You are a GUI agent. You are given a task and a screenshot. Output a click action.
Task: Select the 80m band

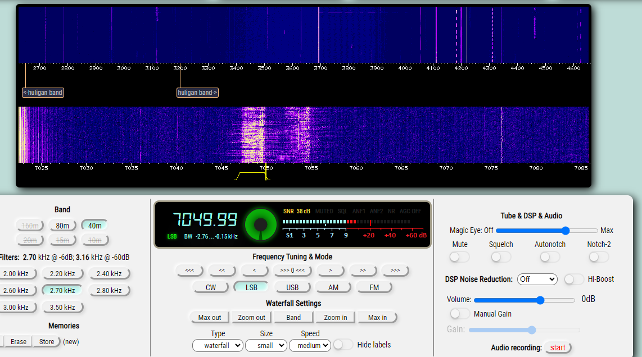pyautogui.click(x=62, y=226)
